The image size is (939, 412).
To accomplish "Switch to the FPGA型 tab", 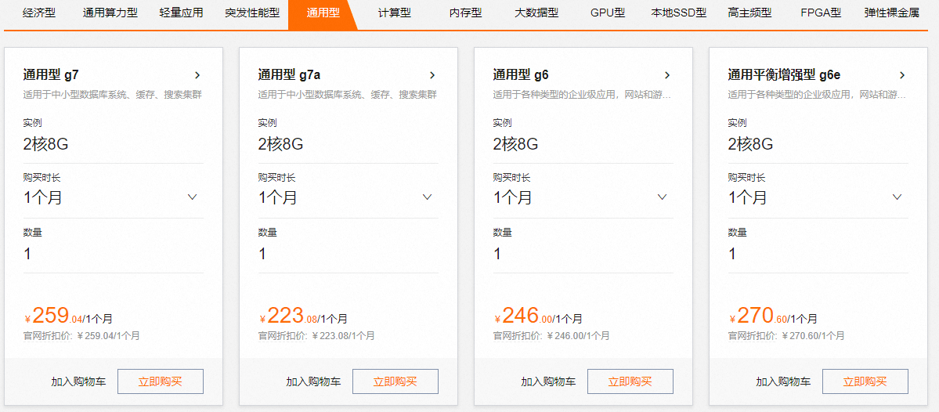I will (x=821, y=13).
